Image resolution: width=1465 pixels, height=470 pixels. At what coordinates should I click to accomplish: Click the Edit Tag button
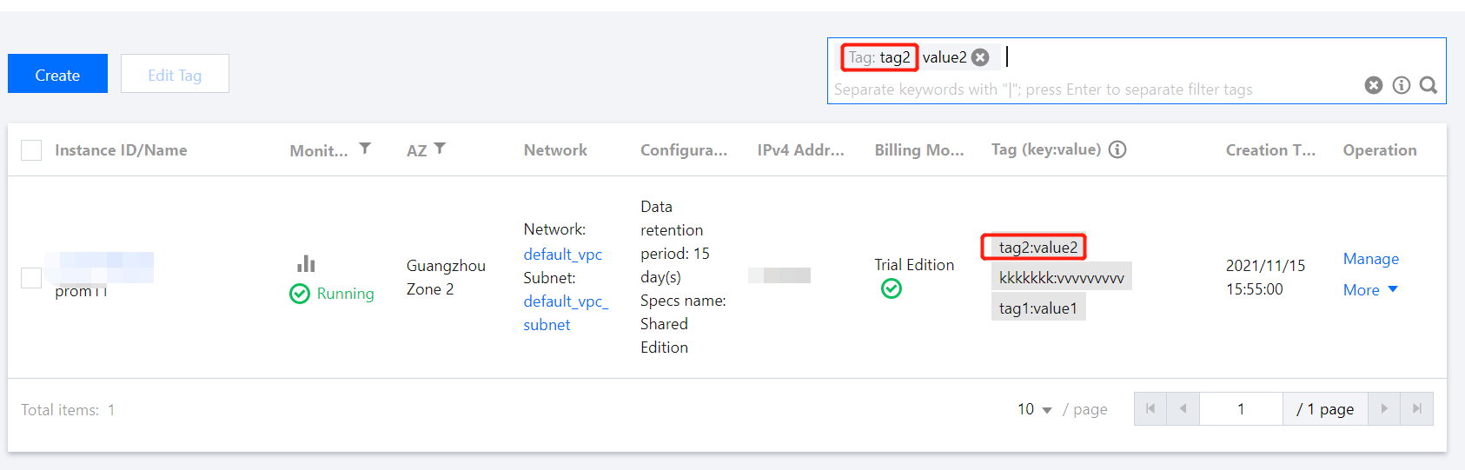pyautogui.click(x=175, y=74)
